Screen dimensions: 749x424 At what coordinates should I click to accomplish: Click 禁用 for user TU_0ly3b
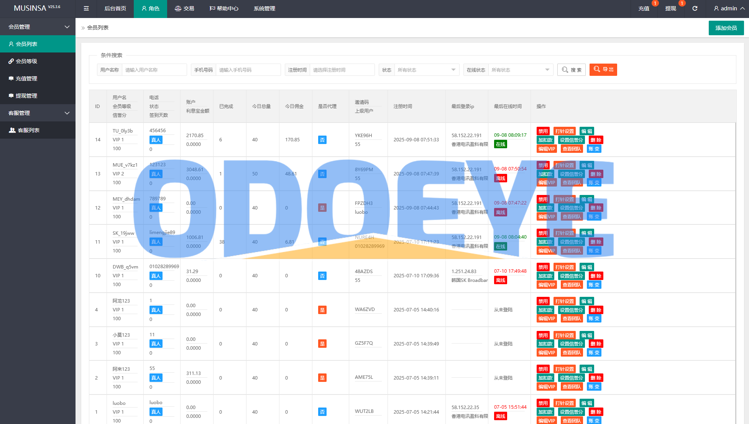pos(543,131)
